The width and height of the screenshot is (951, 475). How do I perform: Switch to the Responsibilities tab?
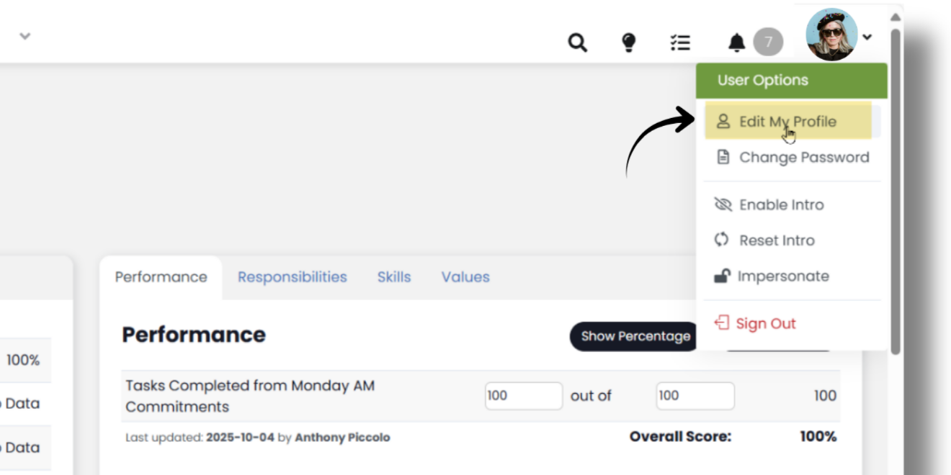(292, 277)
